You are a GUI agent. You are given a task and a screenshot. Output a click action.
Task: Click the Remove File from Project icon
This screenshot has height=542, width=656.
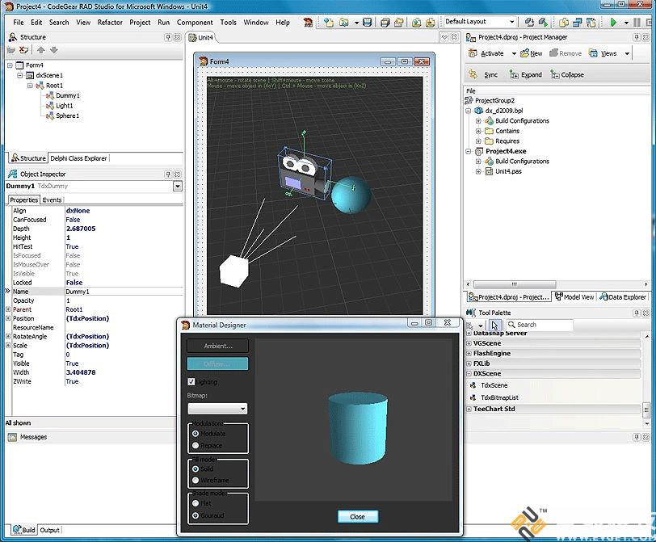[430, 22]
